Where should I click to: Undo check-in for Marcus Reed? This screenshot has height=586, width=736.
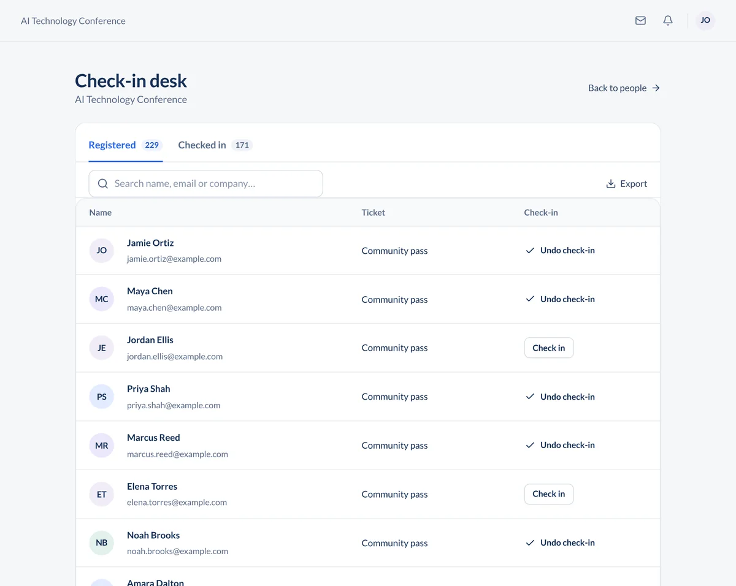point(560,446)
